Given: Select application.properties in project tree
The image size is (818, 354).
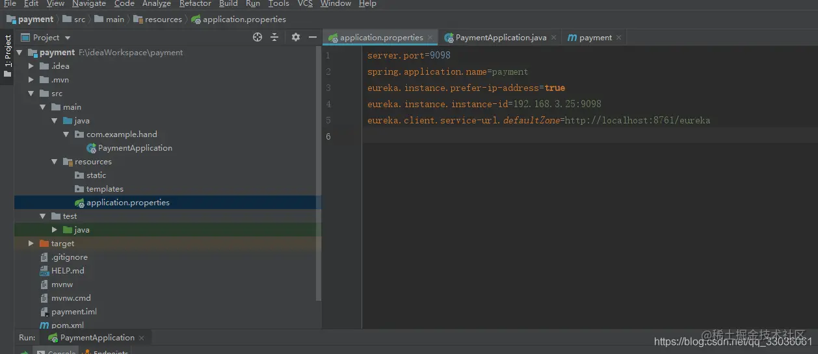Looking at the screenshot, I should click(x=127, y=203).
